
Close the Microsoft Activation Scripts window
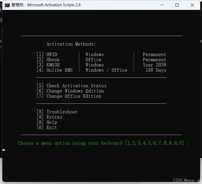[x=192, y=5]
